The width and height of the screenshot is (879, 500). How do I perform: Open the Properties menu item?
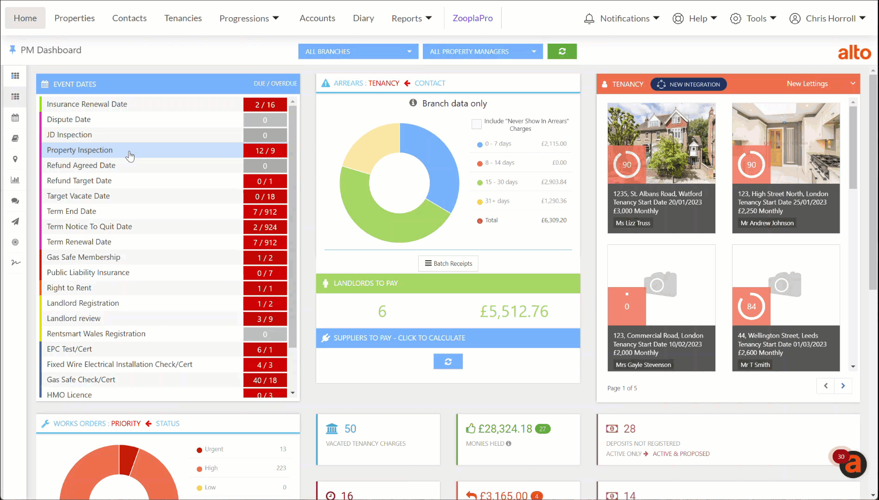click(x=75, y=18)
